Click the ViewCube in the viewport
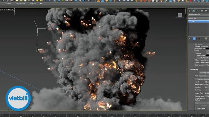This screenshot has height=117, width=209. tap(180, 15)
